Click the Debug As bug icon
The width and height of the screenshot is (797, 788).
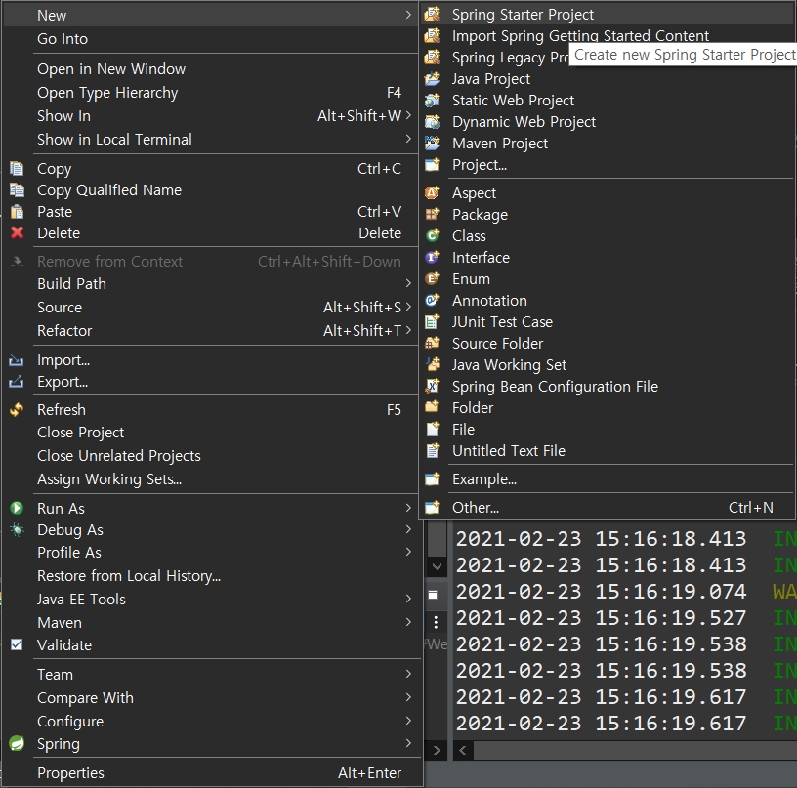pos(17,530)
